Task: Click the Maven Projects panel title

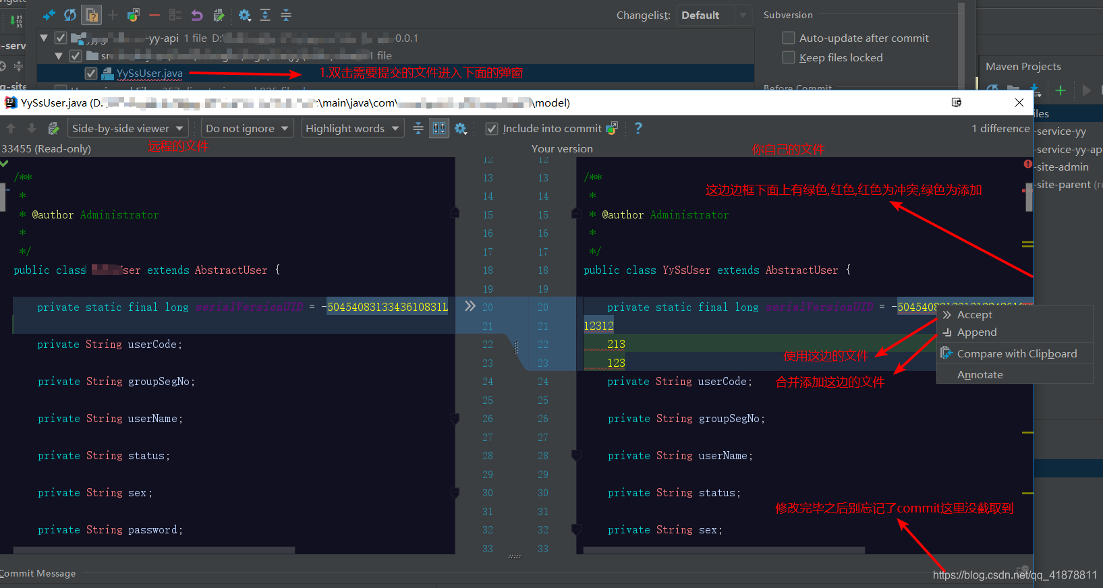Action: coord(1023,66)
